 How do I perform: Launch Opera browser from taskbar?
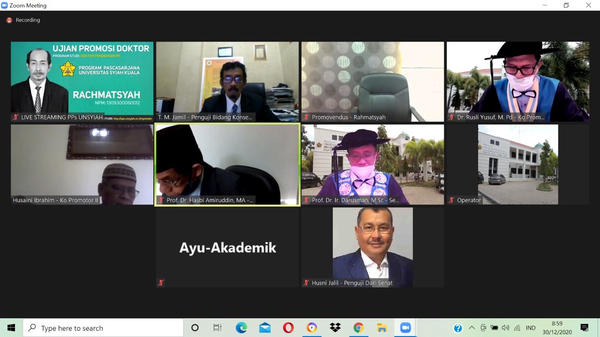click(288, 328)
